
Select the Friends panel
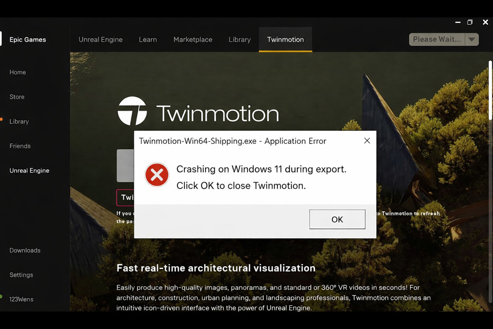pos(20,146)
